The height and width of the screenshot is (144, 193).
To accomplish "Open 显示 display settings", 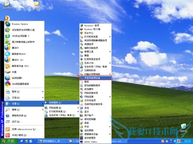I will (95, 112).
